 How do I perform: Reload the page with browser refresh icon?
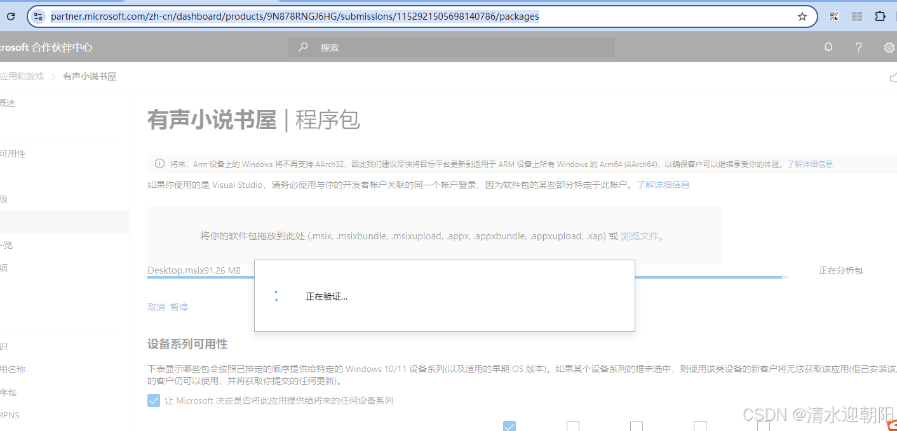pos(11,17)
